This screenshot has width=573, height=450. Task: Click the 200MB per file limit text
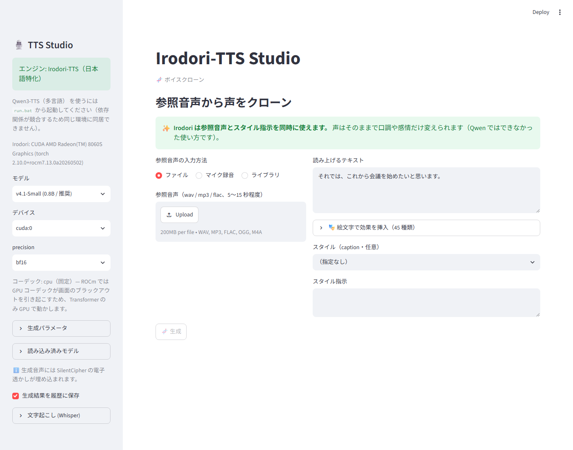click(x=211, y=232)
